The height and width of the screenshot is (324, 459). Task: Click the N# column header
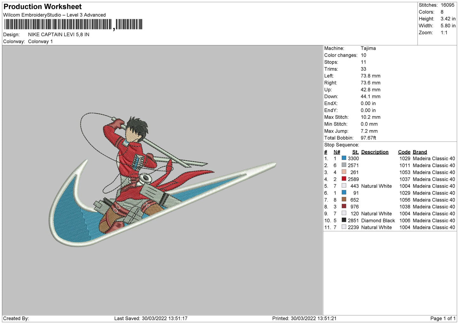(337, 152)
